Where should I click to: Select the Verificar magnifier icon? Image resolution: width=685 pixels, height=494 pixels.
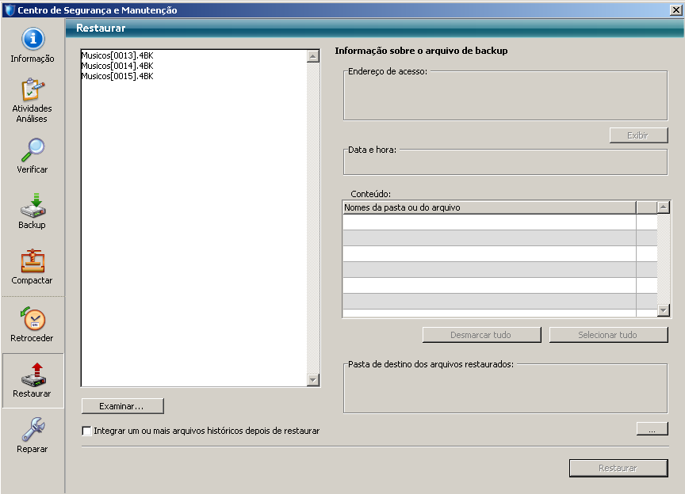(x=33, y=150)
